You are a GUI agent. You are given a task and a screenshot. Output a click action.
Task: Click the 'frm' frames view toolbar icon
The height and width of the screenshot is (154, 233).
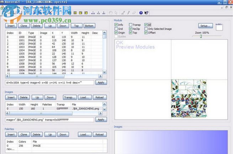[x=99, y=13]
